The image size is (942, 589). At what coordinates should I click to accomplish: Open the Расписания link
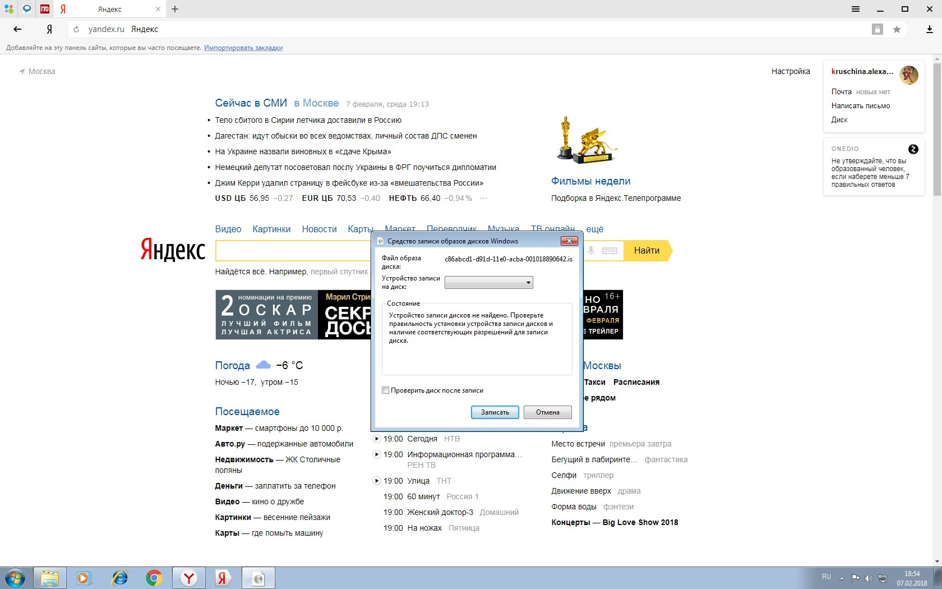pyautogui.click(x=636, y=382)
